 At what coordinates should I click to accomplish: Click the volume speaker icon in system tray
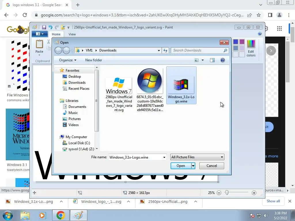[266, 216]
